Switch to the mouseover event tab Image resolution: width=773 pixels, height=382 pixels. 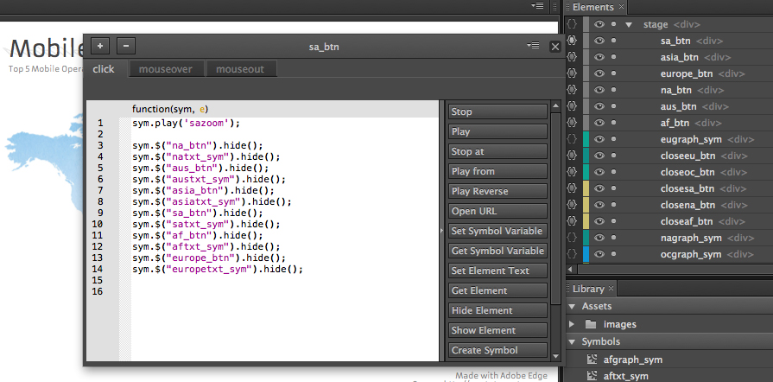pos(166,69)
